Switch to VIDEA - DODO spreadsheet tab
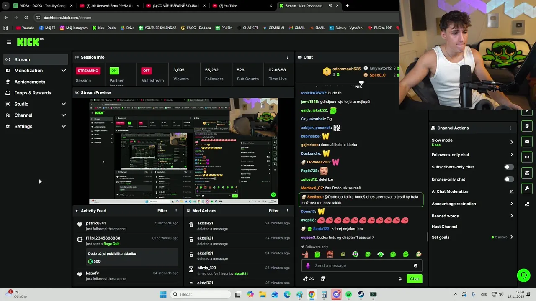The image size is (536, 301). pyautogui.click(x=42, y=6)
